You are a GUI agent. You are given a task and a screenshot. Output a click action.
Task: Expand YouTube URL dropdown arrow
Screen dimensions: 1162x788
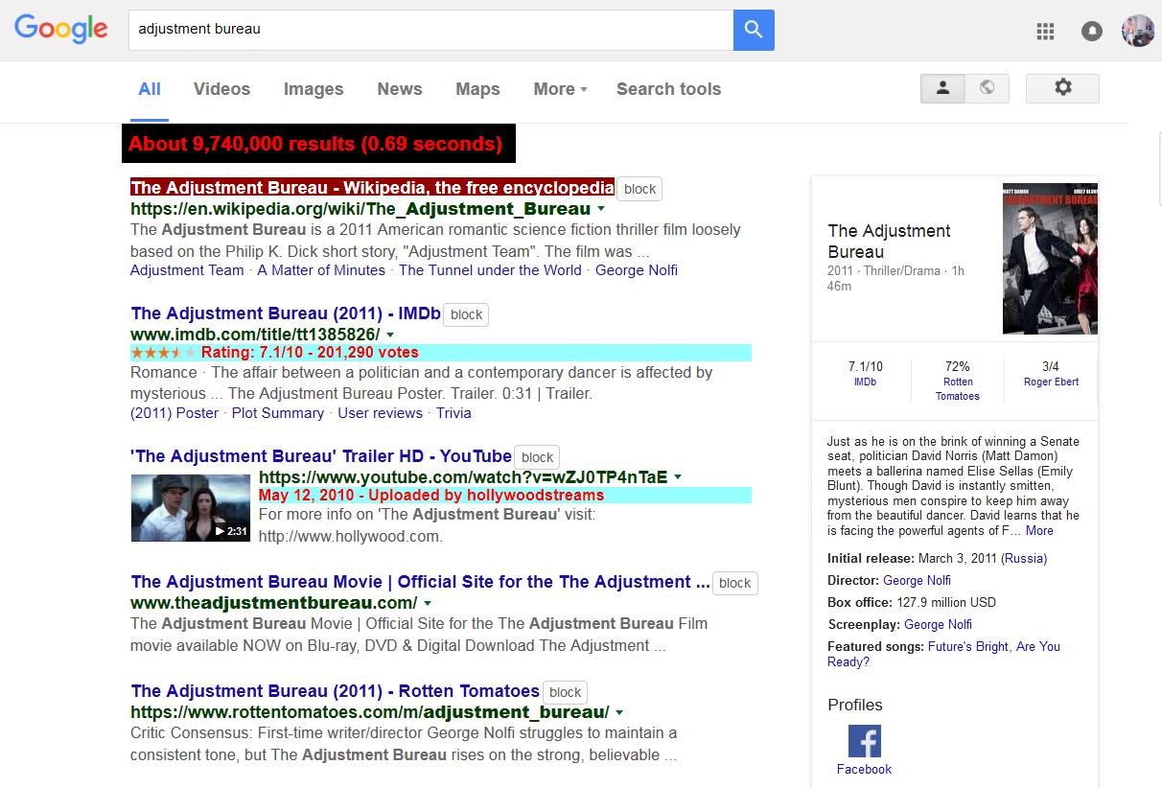click(x=678, y=477)
